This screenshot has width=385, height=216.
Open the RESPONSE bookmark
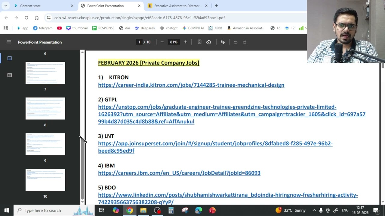(103, 28)
